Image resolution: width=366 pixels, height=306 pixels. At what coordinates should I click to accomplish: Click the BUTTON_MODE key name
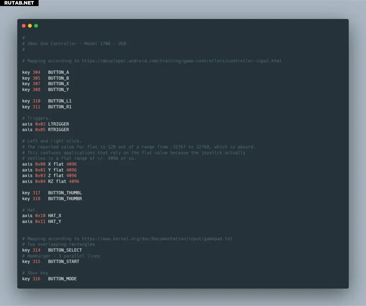coord(62,279)
